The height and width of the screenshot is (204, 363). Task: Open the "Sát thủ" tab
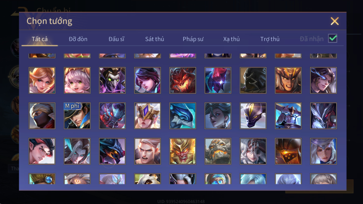click(155, 39)
